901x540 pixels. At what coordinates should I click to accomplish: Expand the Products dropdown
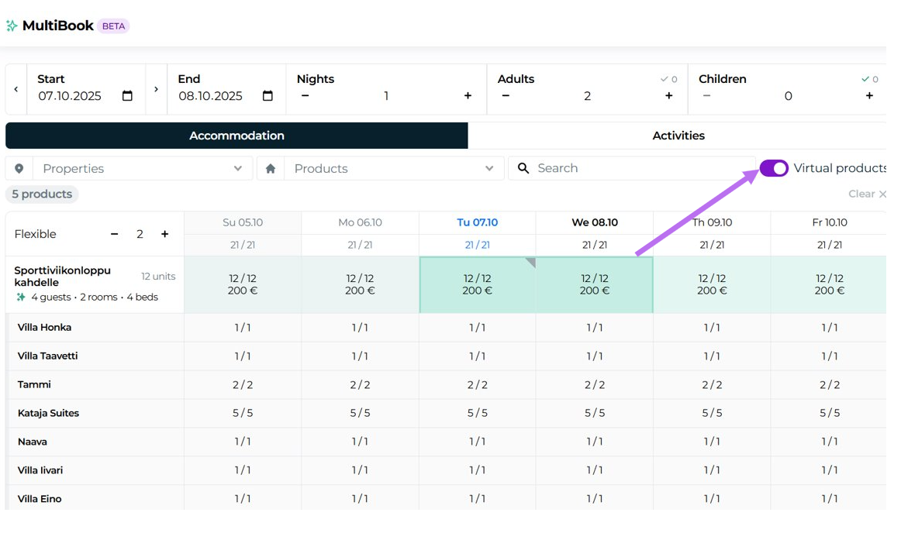488,168
